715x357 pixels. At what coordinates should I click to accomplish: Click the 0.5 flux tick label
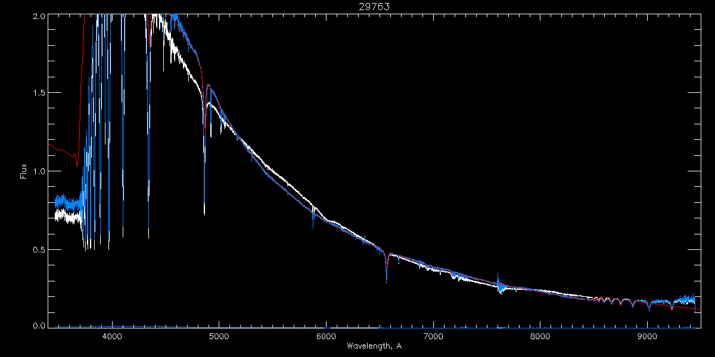tap(38, 249)
